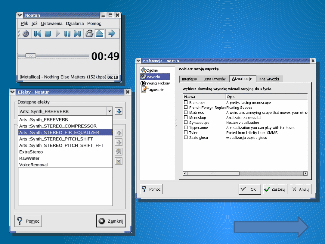This screenshot has height=244, width=325.
Task: Skip to the previous track
Action: pyautogui.click(x=37, y=33)
